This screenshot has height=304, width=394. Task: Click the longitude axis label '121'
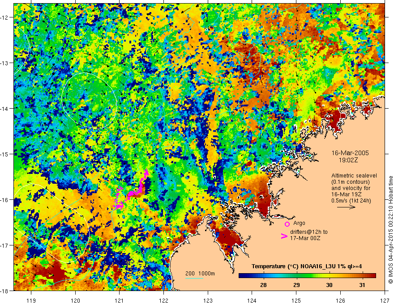(x=120, y=300)
